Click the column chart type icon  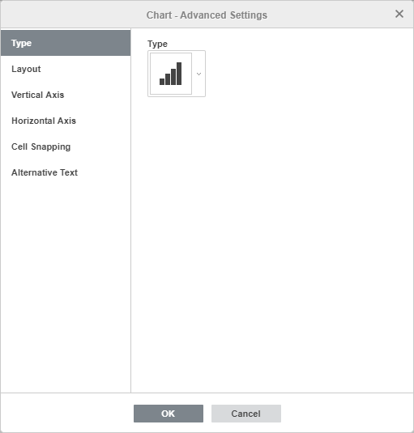coord(171,74)
